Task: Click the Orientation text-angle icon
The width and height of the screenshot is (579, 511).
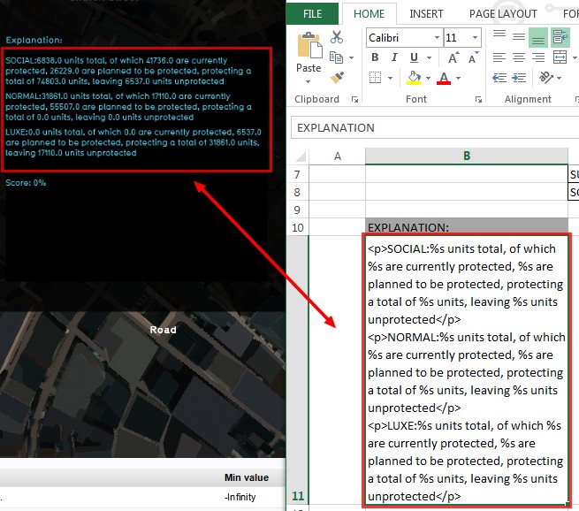Action: click(545, 77)
